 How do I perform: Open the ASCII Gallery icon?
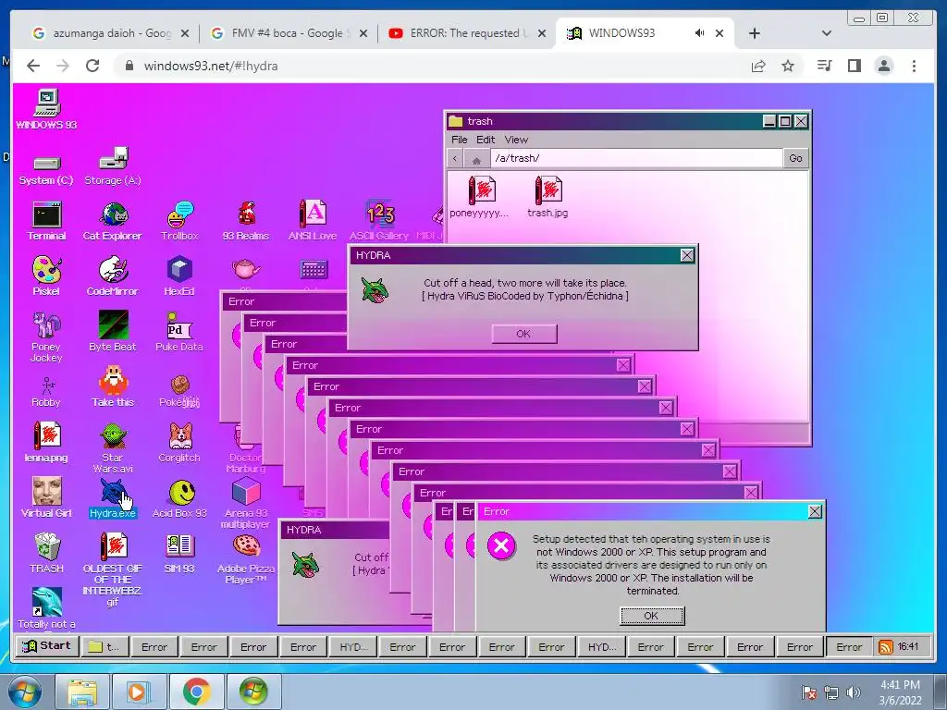pyautogui.click(x=379, y=221)
